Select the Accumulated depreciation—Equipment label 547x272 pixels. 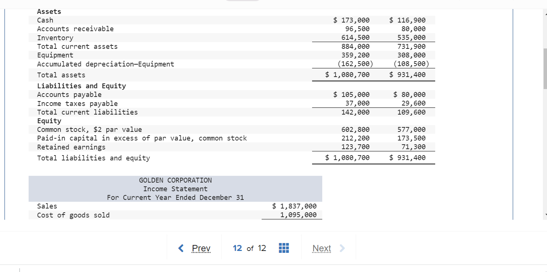[105, 64]
